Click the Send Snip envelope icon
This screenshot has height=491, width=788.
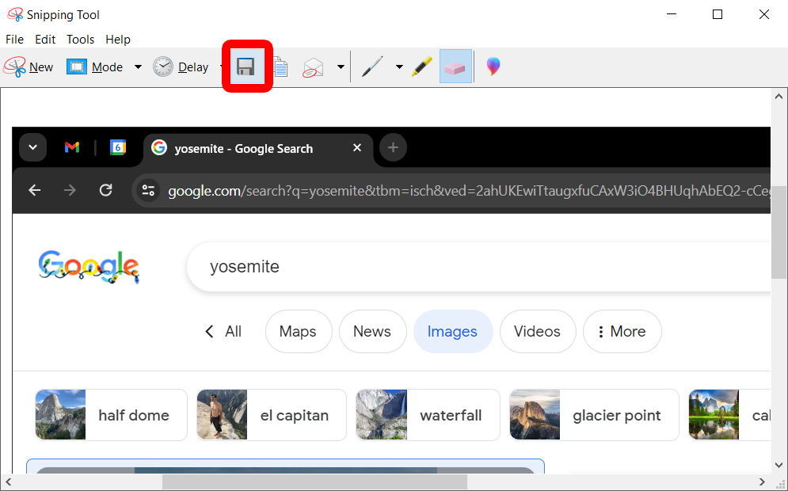pyautogui.click(x=314, y=67)
